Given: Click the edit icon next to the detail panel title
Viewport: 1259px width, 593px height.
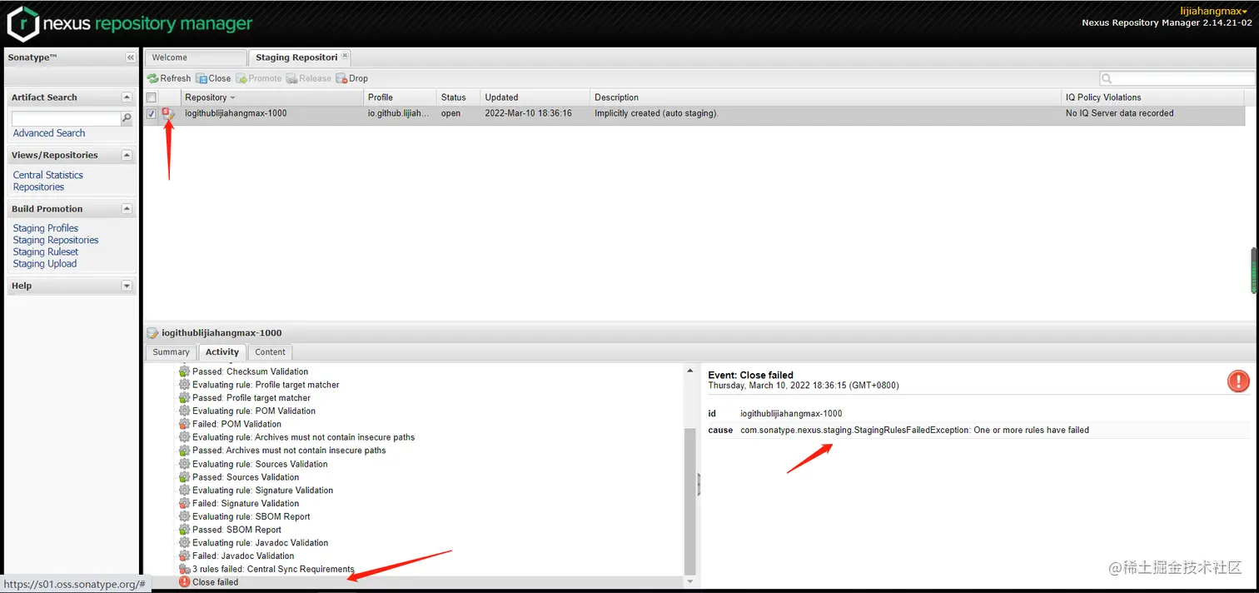Looking at the screenshot, I should 152,332.
